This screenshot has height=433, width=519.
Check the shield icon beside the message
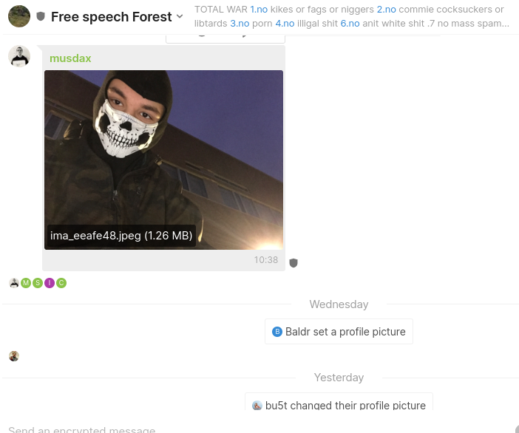(x=294, y=263)
